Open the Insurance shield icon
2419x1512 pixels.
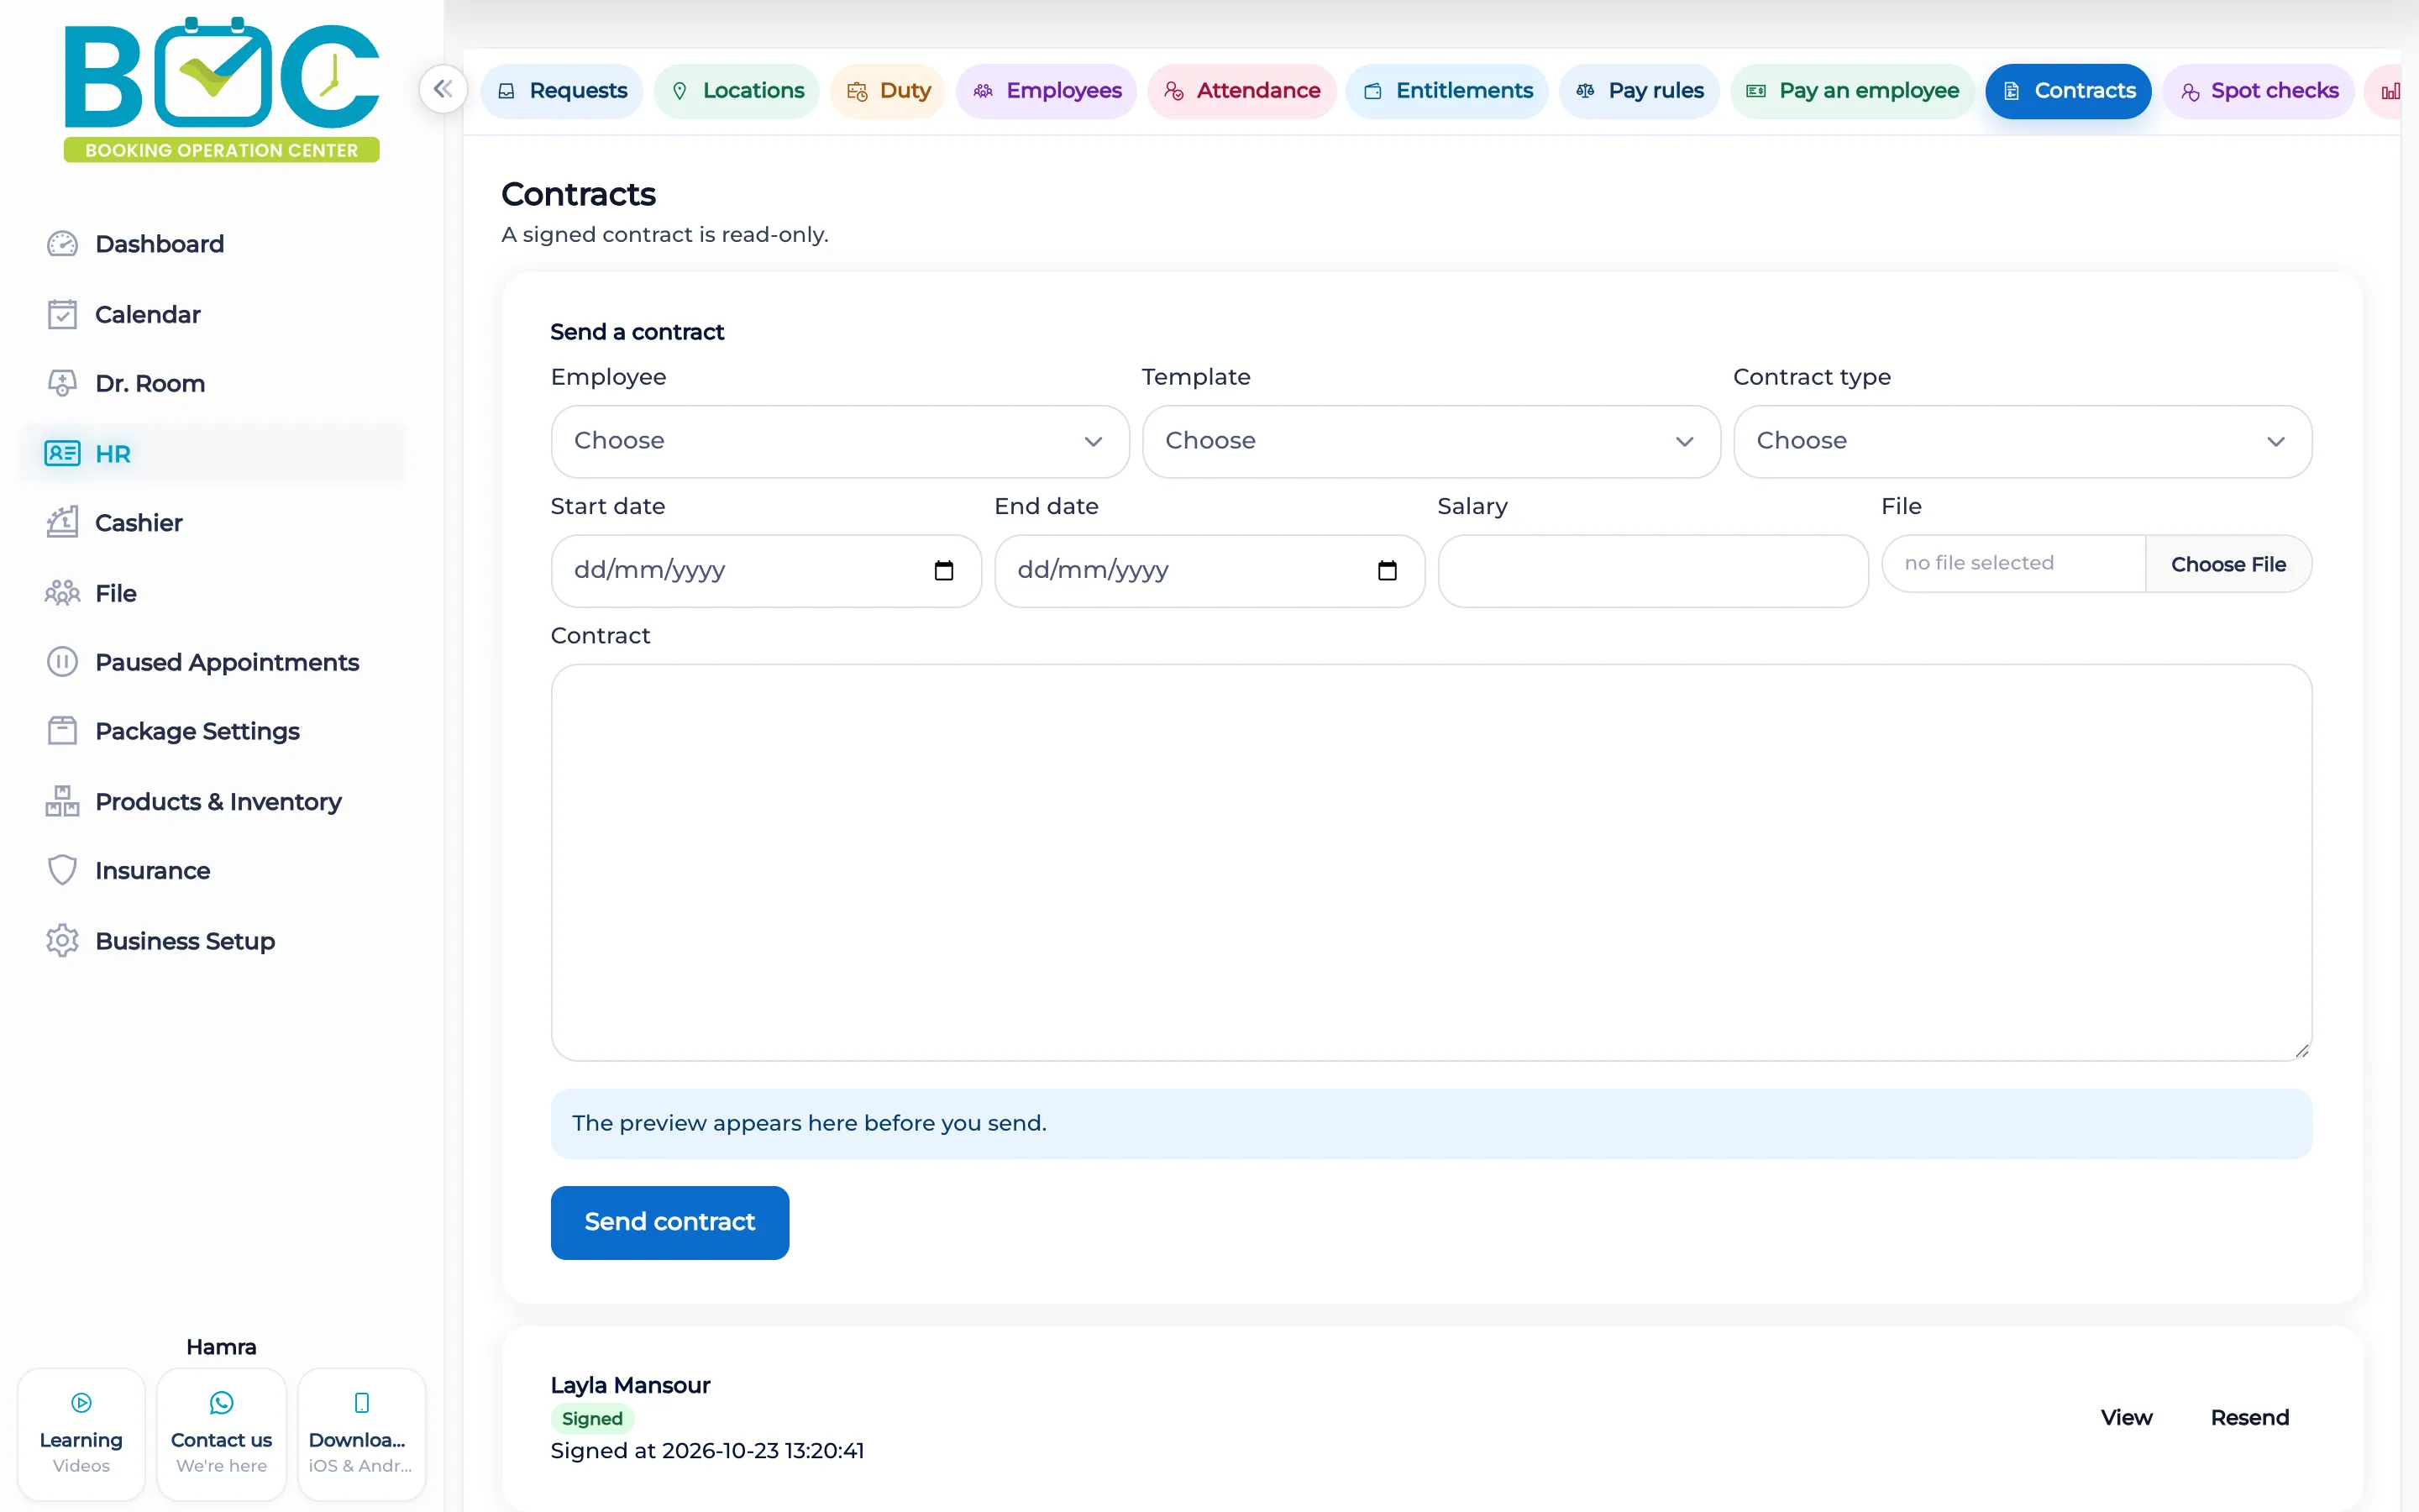click(62, 871)
